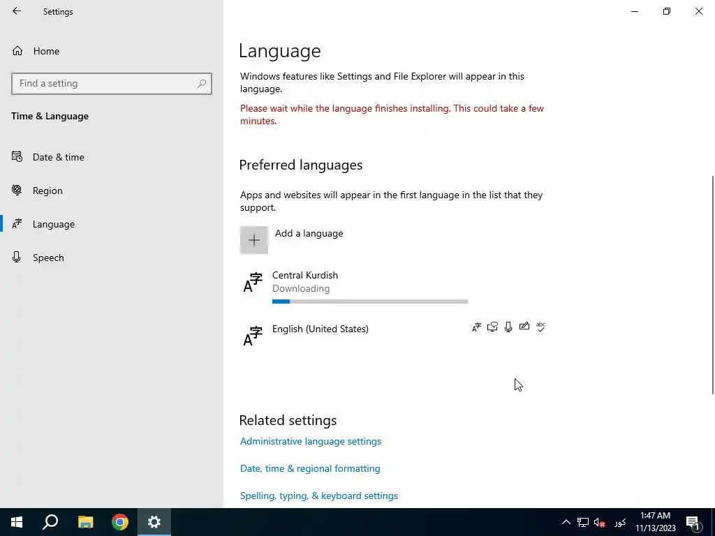715x536 pixels.
Task: Click the English (United States) language icon
Action: pos(253,336)
